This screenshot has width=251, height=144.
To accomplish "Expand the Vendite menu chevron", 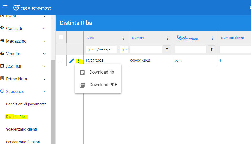I will click(x=45, y=54).
